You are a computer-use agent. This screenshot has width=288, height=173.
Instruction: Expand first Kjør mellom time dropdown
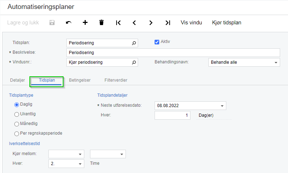coord(80,154)
